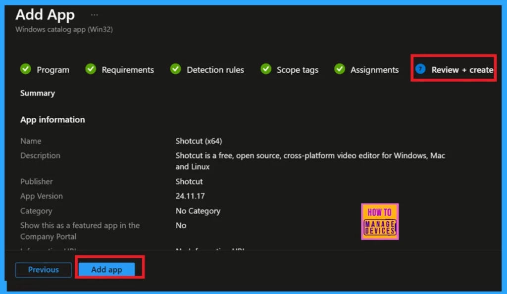The height and width of the screenshot is (294, 507).
Task: Click the green check icon beside Program
Action: (x=26, y=69)
